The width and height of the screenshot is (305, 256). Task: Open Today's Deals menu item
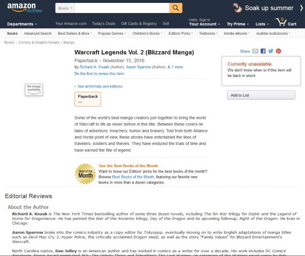tap(104, 24)
